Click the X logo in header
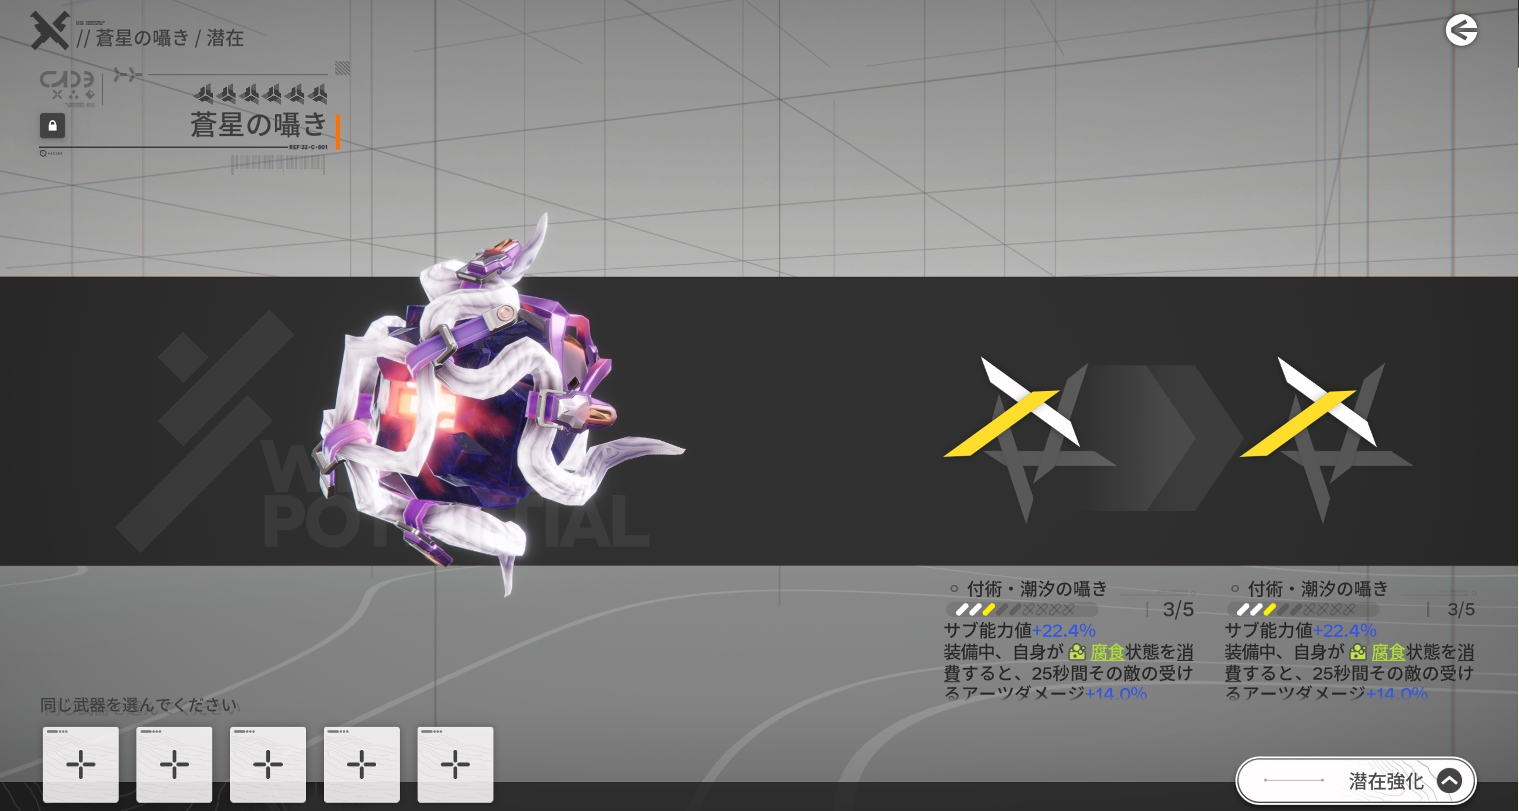 (x=50, y=31)
